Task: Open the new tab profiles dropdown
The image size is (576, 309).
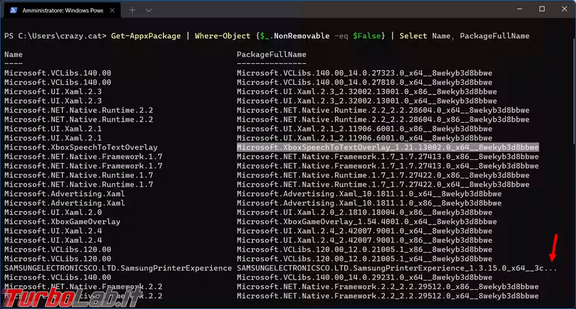Action: pos(148,10)
